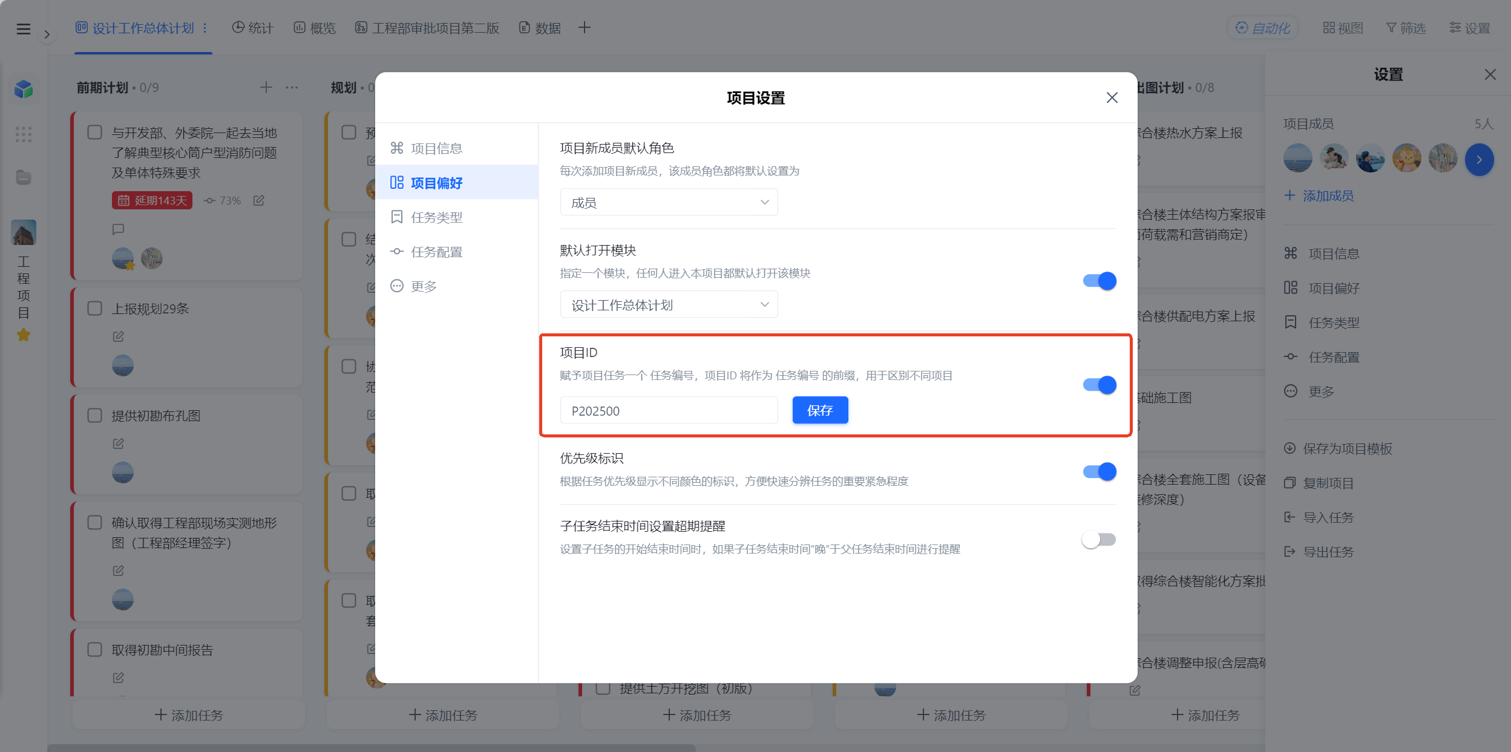The height and width of the screenshot is (752, 1511).
Task: Check the 取得初勘中间报告 task checkbox
Action: point(94,650)
